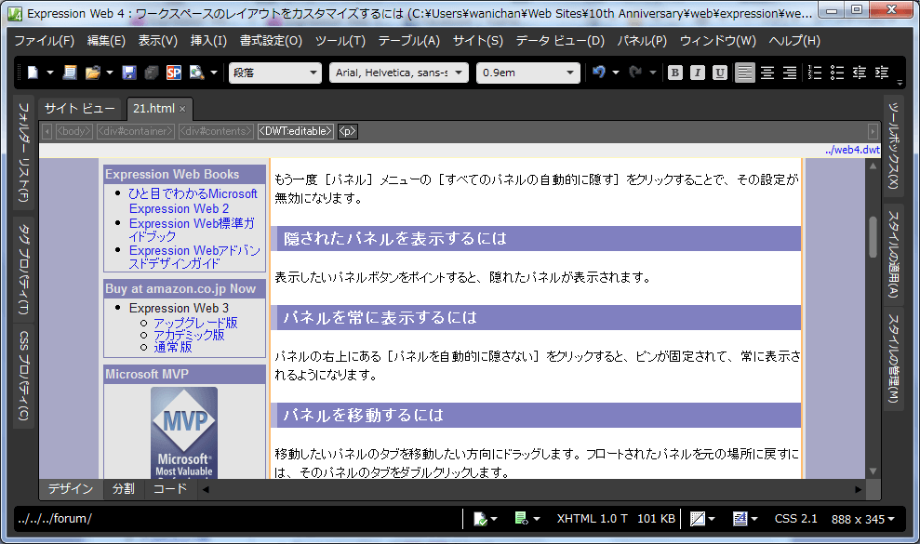The image size is (920, 544).
Task: Switch to the サイト ビュー tab
Action: [80, 109]
